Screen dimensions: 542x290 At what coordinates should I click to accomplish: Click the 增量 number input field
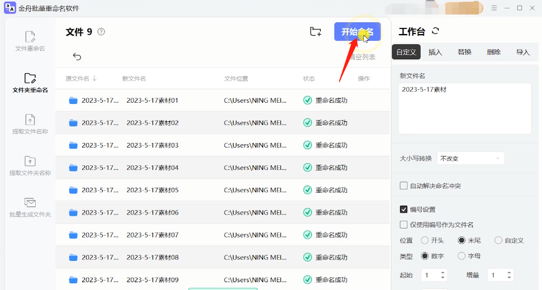(x=501, y=275)
